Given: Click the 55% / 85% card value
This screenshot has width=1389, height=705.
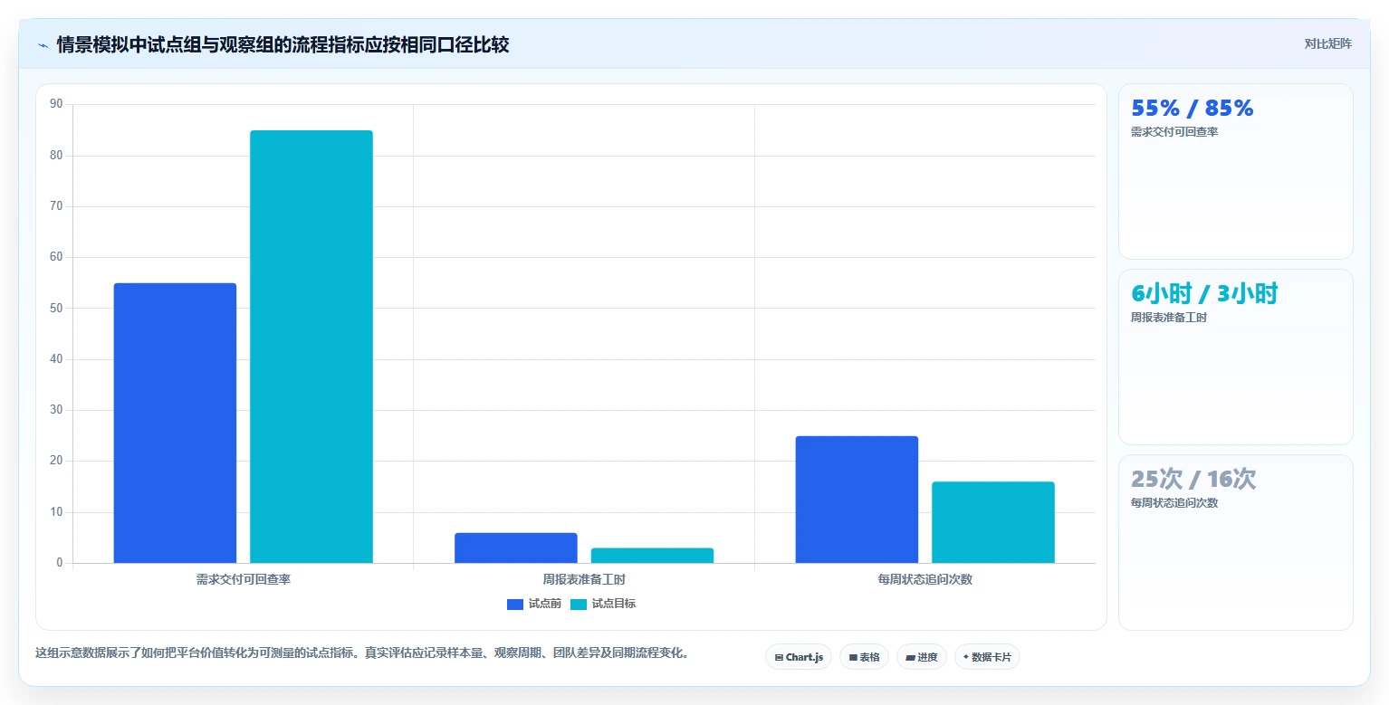Looking at the screenshot, I should [x=1193, y=109].
